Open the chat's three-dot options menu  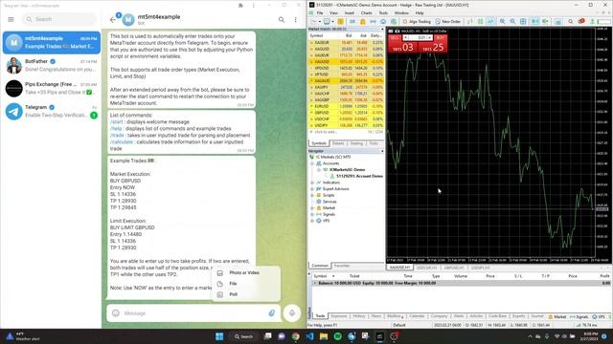pos(296,19)
